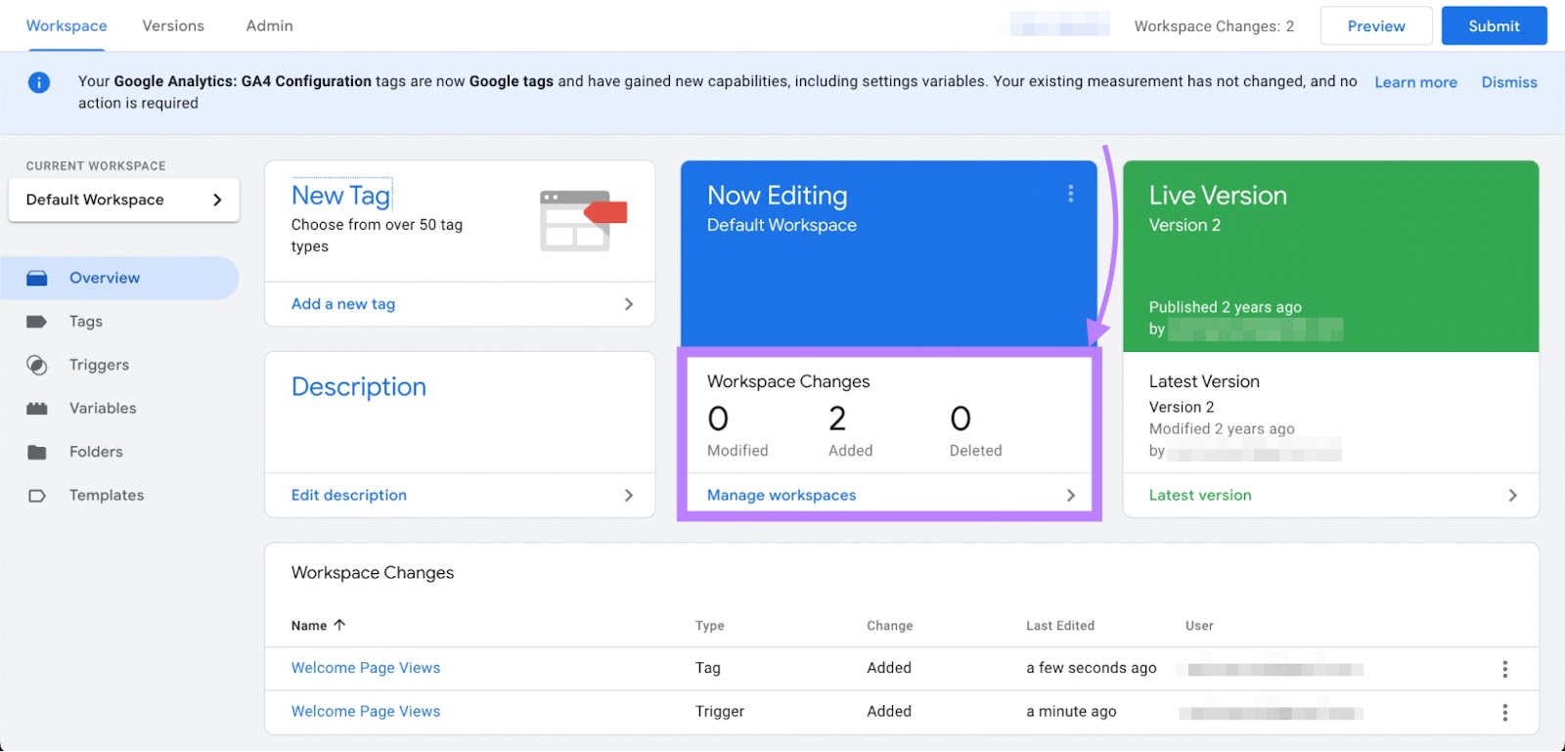
Task: Click the Add a new tag chevron
Action: 628,304
